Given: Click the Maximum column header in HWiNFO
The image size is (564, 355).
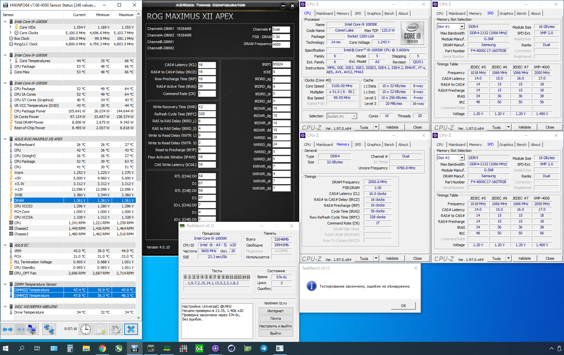Looking at the screenshot, I should [124, 15].
